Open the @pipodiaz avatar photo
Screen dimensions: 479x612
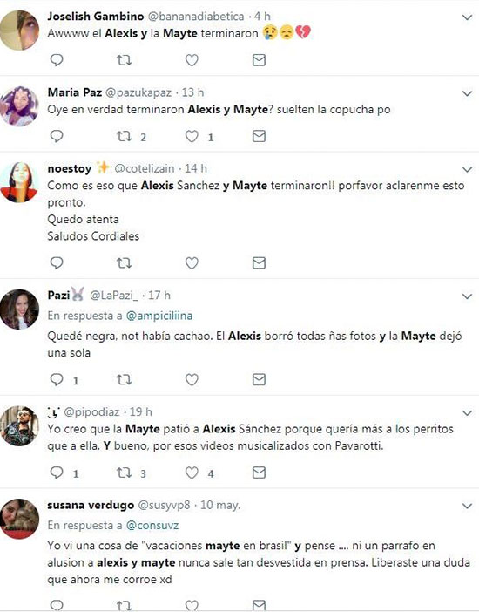point(19,425)
